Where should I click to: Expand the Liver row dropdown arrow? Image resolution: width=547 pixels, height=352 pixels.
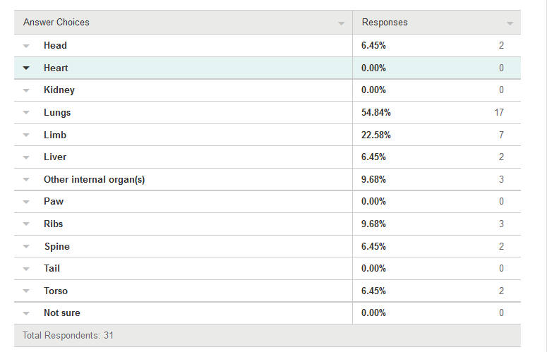pos(26,157)
